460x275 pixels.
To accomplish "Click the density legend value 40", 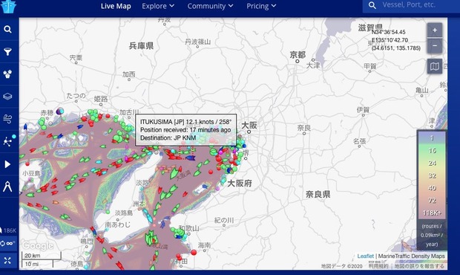I will (432, 188).
